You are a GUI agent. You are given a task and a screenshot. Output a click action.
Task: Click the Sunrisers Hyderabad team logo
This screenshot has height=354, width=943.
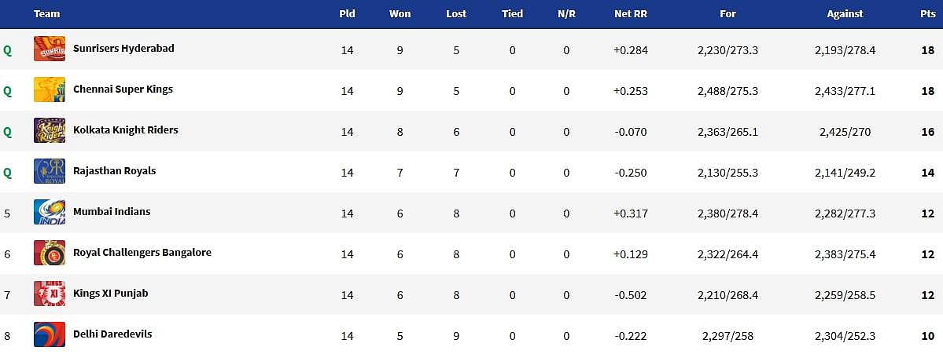click(49, 49)
